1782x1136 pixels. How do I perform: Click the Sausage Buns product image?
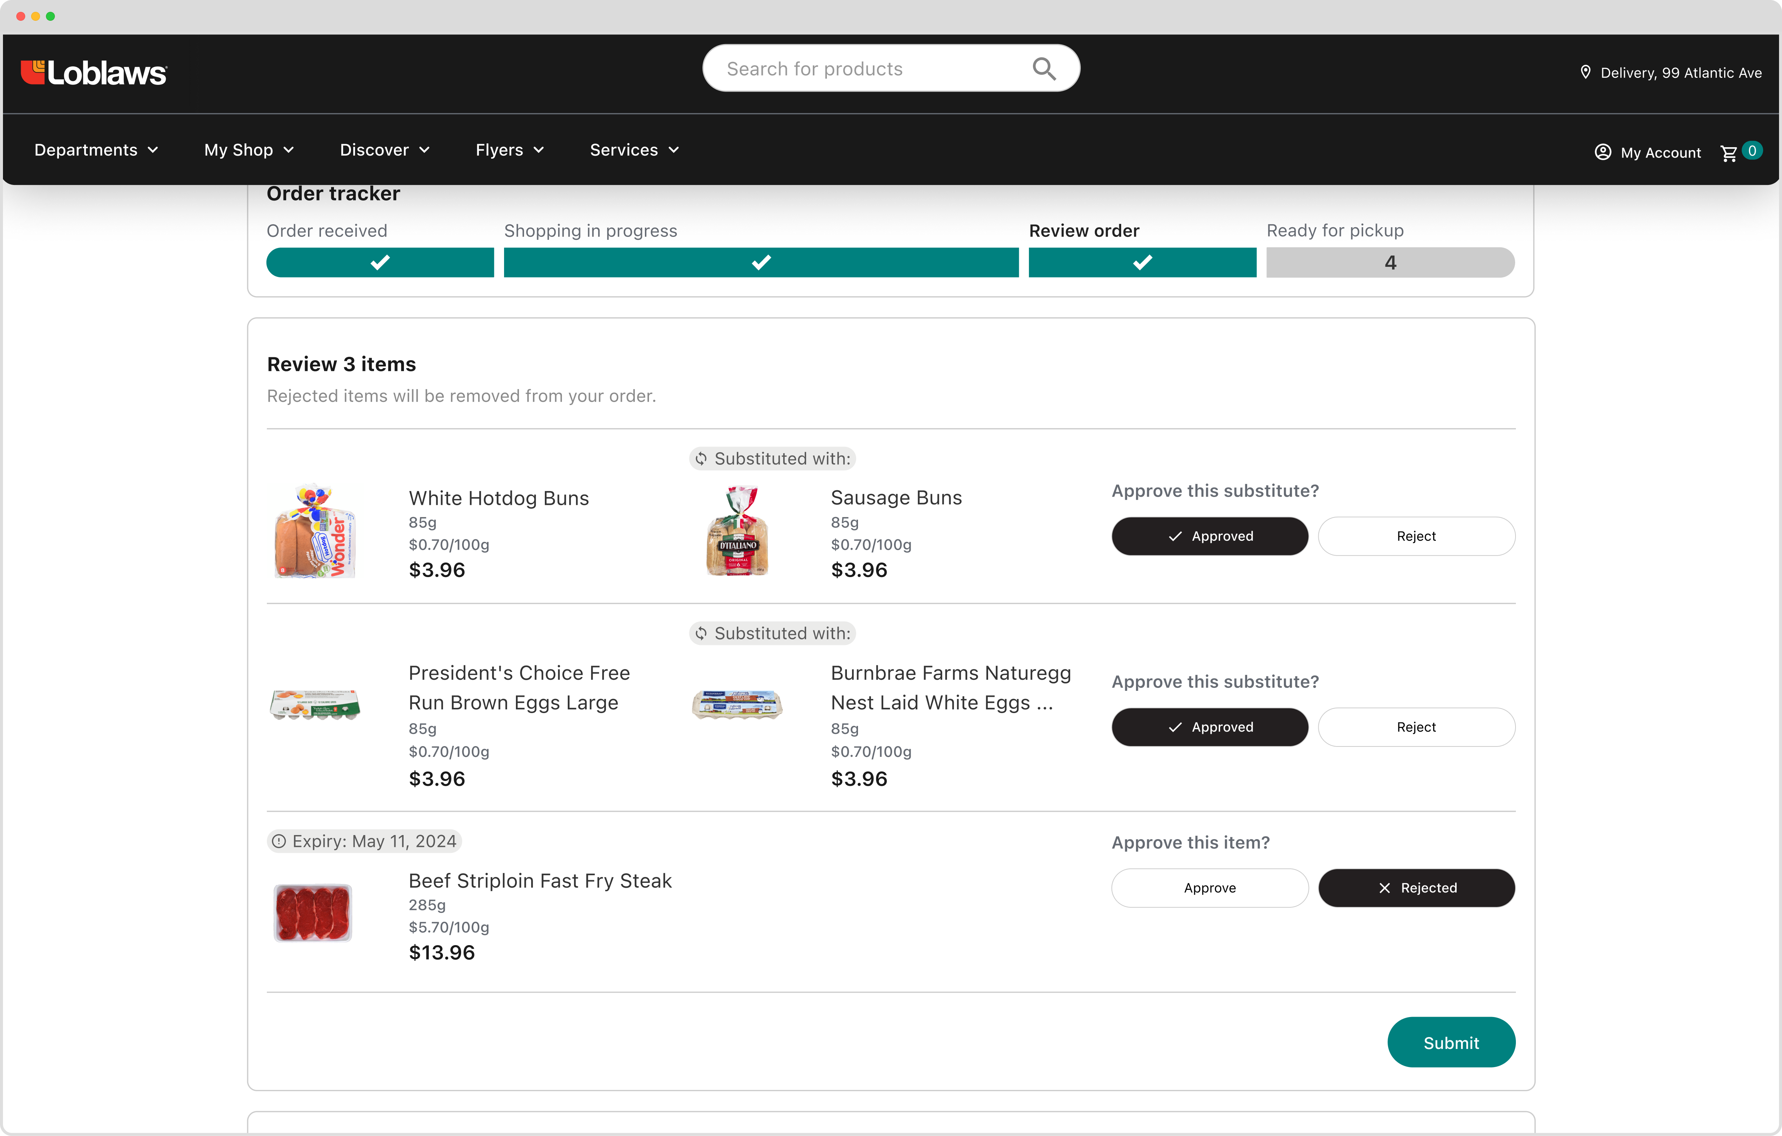[737, 531]
